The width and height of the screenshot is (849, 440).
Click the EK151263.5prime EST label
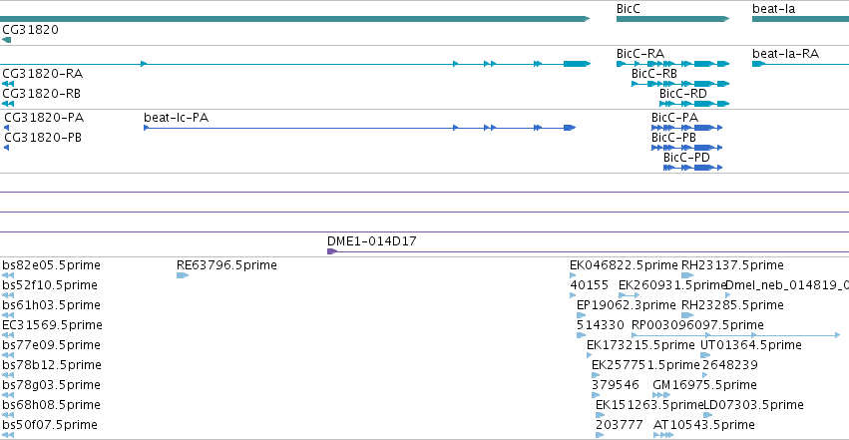tap(649, 405)
